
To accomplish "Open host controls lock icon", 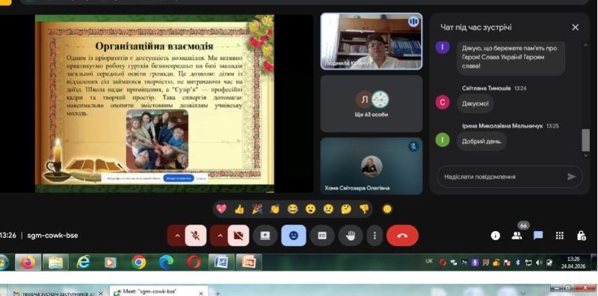I will [581, 236].
